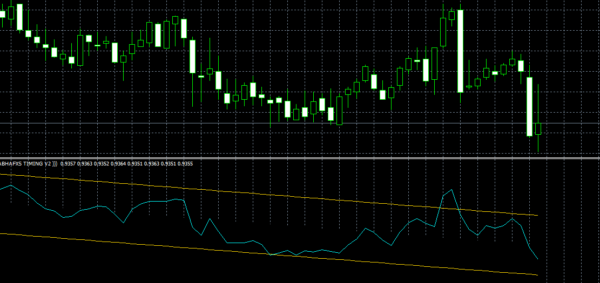
Task: Select the 0.9355 indicator value
Action: [x=185, y=164]
